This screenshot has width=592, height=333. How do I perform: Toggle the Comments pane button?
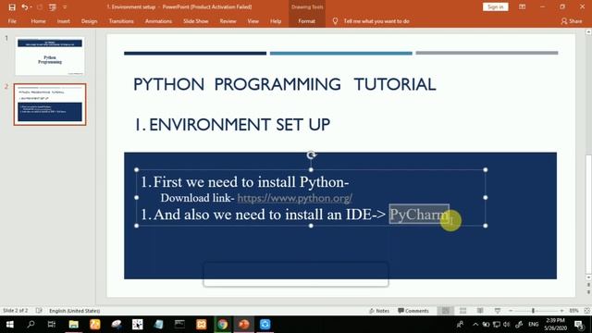tap(413, 311)
